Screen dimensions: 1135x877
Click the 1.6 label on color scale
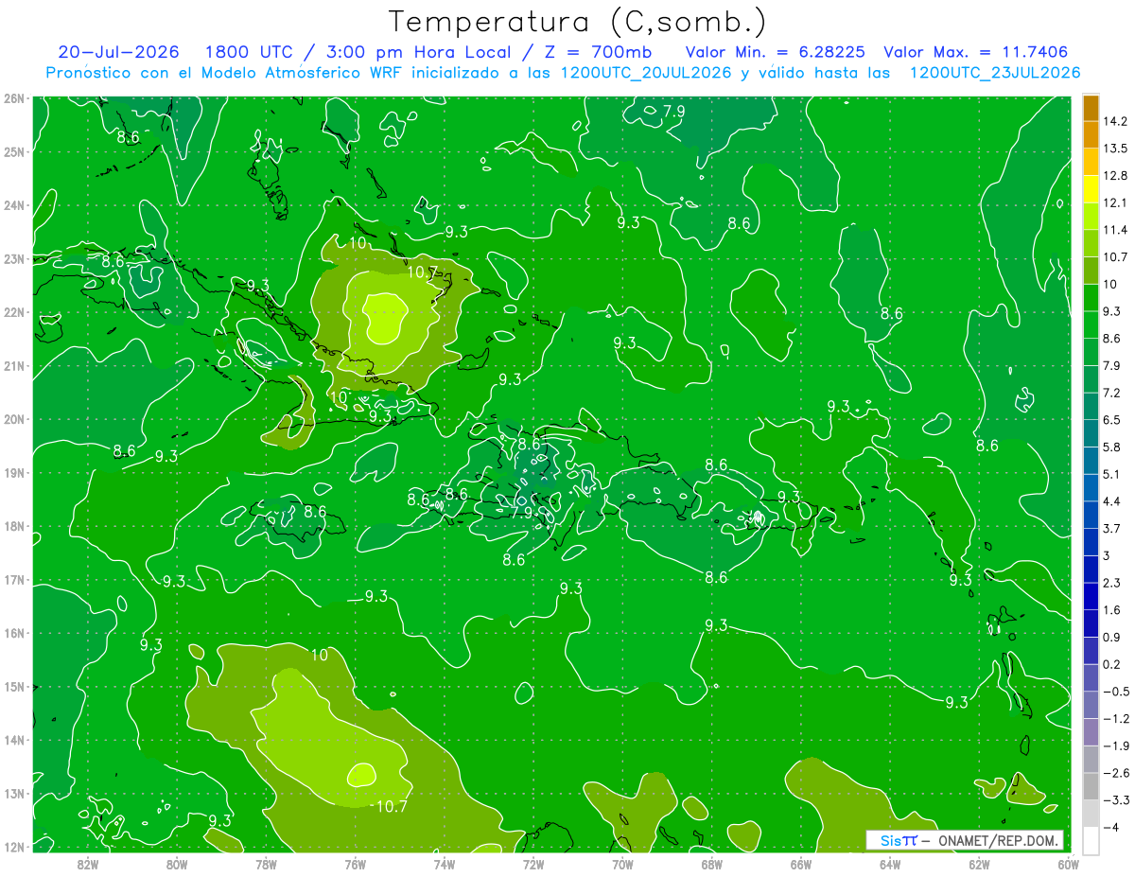tap(1112, 609)
